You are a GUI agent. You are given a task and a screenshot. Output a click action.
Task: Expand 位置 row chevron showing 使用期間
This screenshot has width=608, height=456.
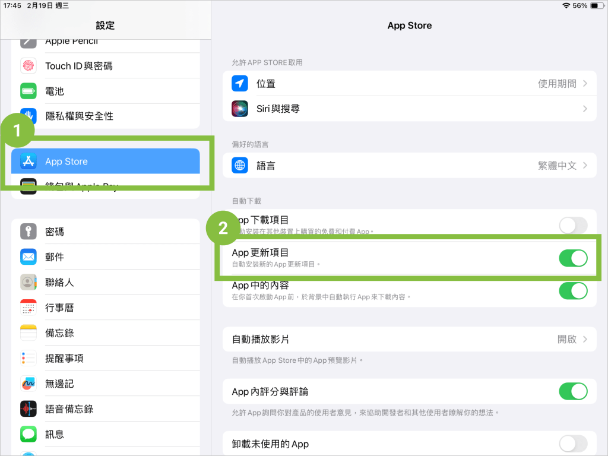pos(585,84)
